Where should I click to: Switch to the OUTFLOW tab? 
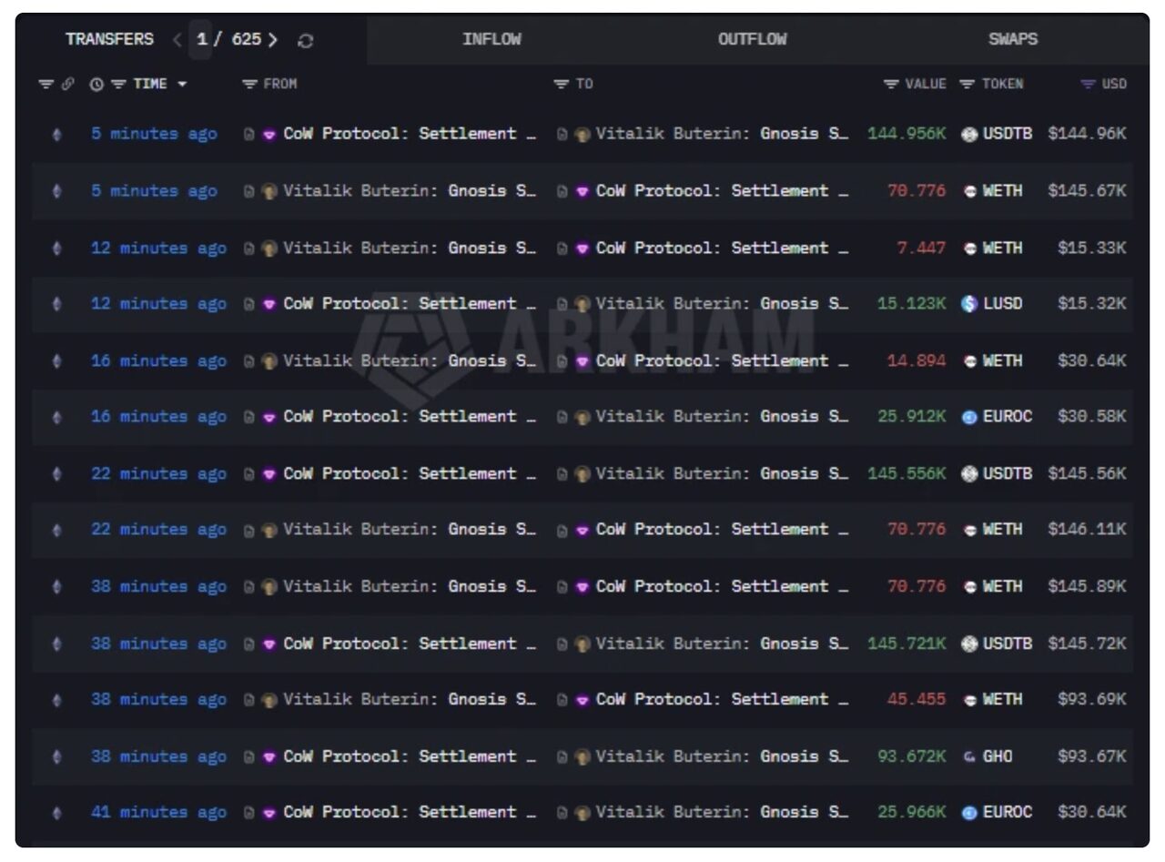coord(752,39)
